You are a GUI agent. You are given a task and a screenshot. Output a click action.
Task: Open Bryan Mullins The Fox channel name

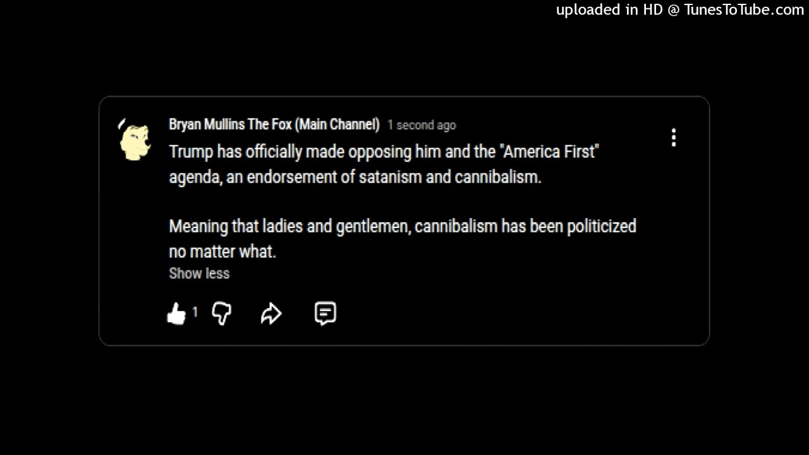point(274,124)
